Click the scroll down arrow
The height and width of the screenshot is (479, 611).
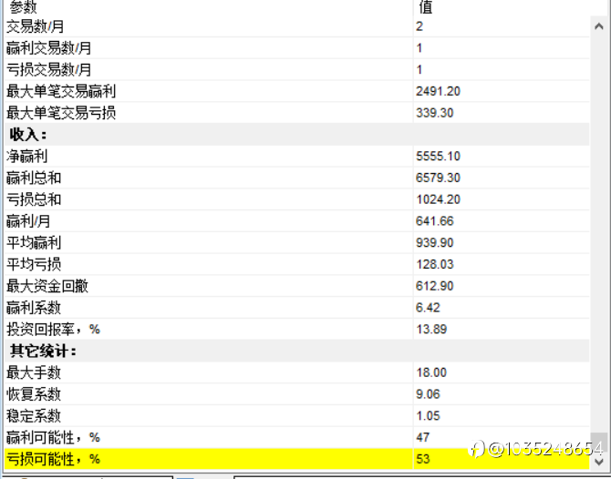tap(599, 462)
